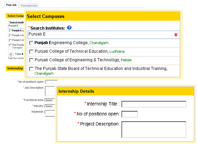Click the blue help icon beside Search Institutes
197x144 pixels.
coord(69,28)
